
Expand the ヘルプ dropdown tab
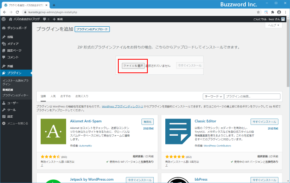pos(274,25)
